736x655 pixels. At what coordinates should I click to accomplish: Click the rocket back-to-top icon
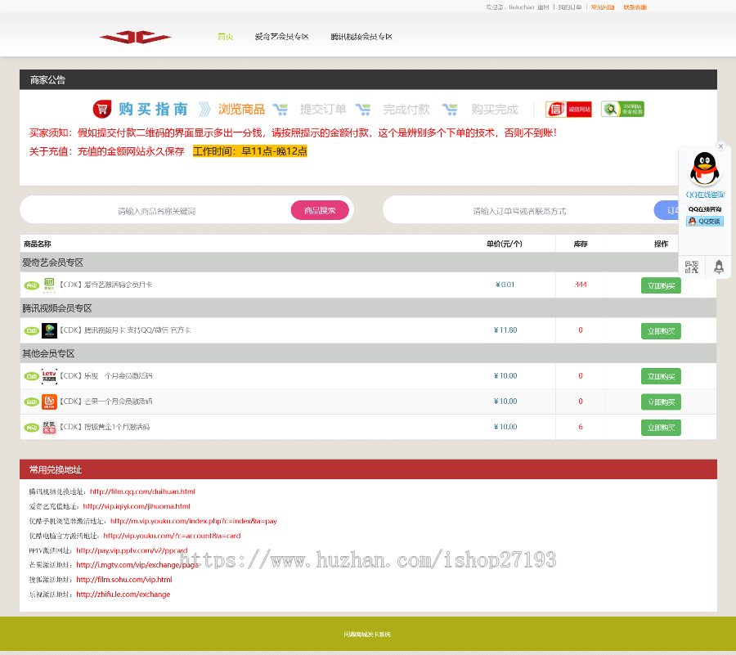[719, 267]
